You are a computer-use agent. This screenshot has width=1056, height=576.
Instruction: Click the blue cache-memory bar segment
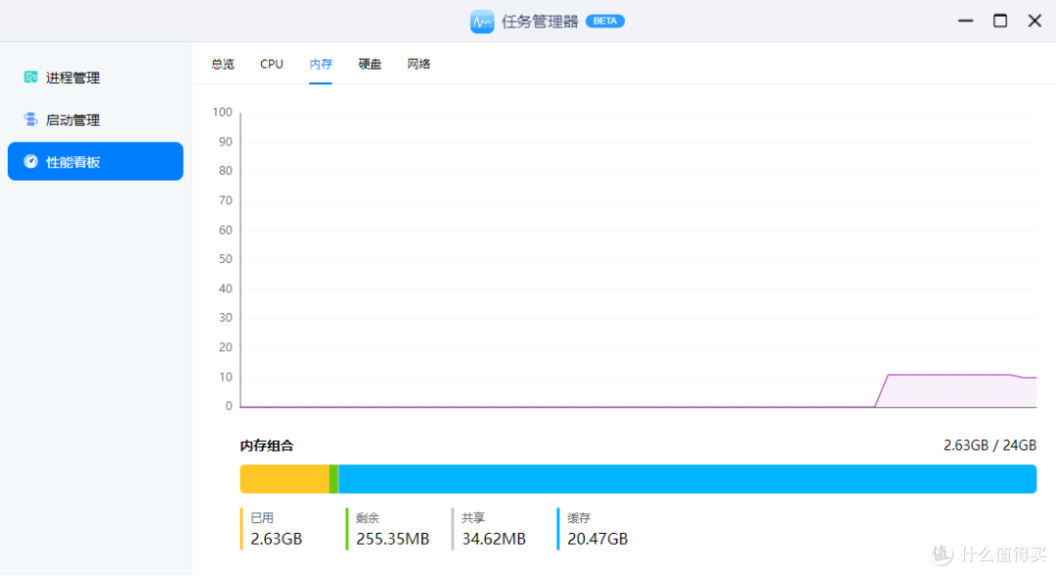pos(687,479)
